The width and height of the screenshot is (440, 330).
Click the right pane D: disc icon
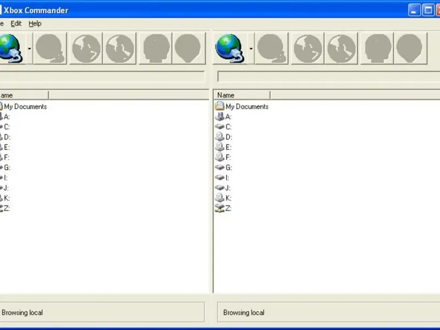click(x=219, y=137)
